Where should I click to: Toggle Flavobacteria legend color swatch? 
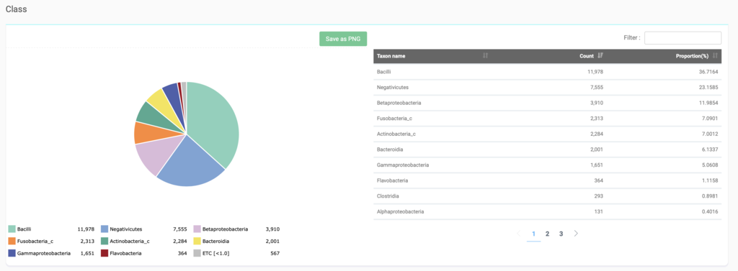104,254
